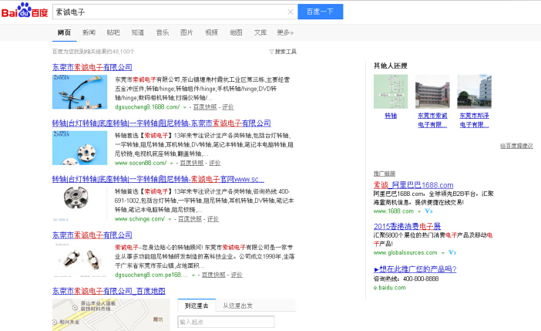Click V3 badge beside www.1688.com

pos(428,211)
